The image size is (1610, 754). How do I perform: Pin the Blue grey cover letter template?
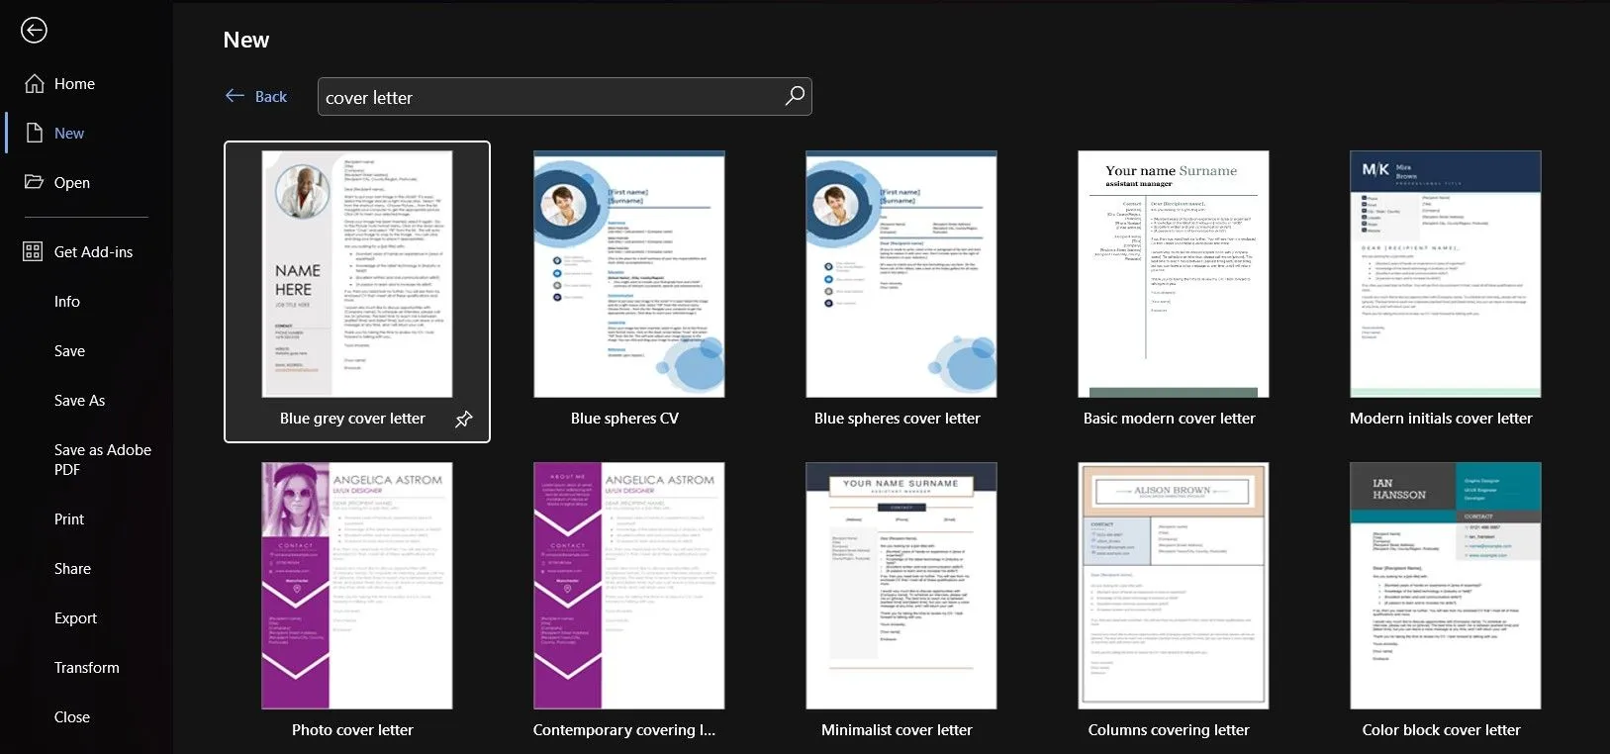tap(463, 420)
